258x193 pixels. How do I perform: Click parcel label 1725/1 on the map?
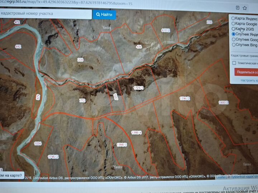pos(138,88)
